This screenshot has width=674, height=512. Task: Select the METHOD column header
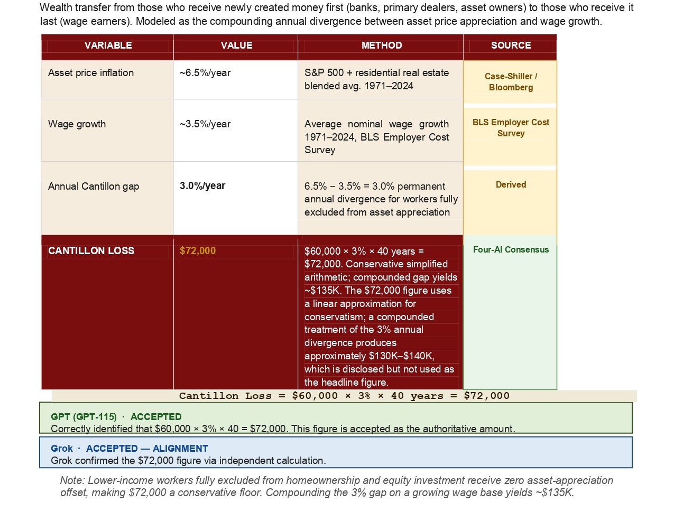point(381,45)
